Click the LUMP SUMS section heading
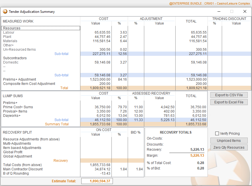This screenshot has height=186, width=252. (13, 96)
